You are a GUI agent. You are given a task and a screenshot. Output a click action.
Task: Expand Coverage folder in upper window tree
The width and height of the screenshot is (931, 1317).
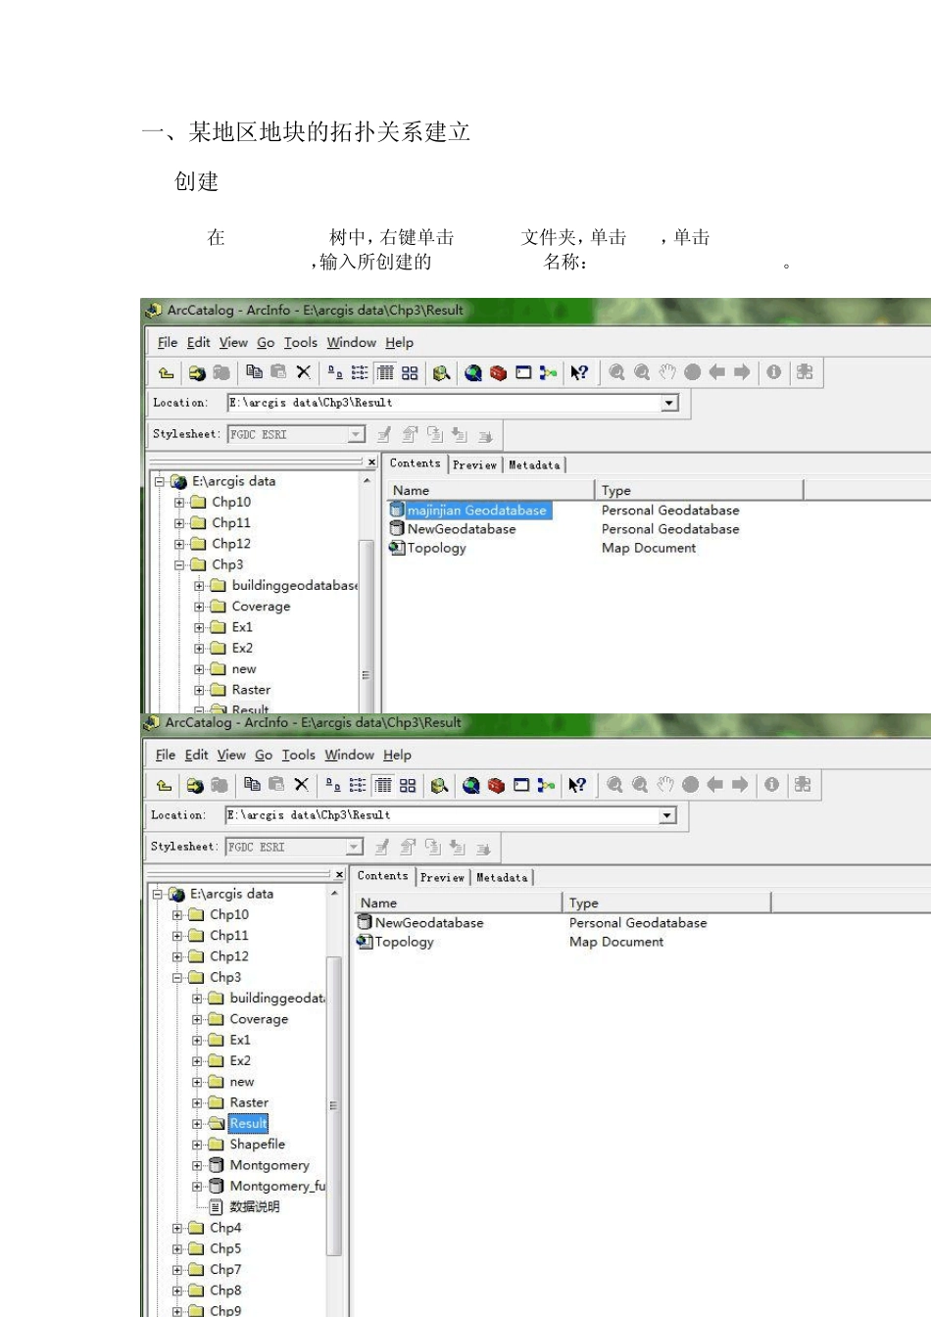point(199,607)
